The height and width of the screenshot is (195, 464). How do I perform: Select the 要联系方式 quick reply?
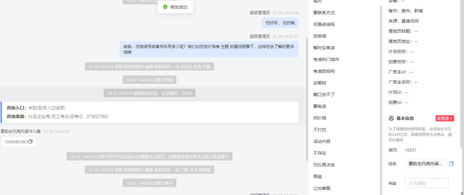(324, 13)
